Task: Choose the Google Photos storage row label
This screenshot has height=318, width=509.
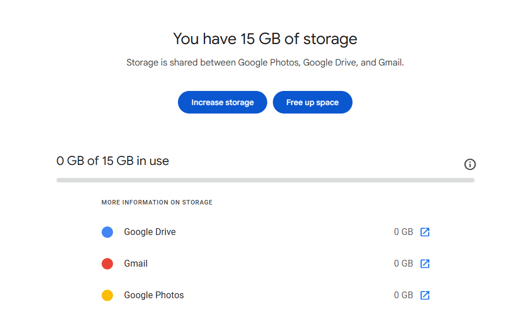Action: [154, 295]
